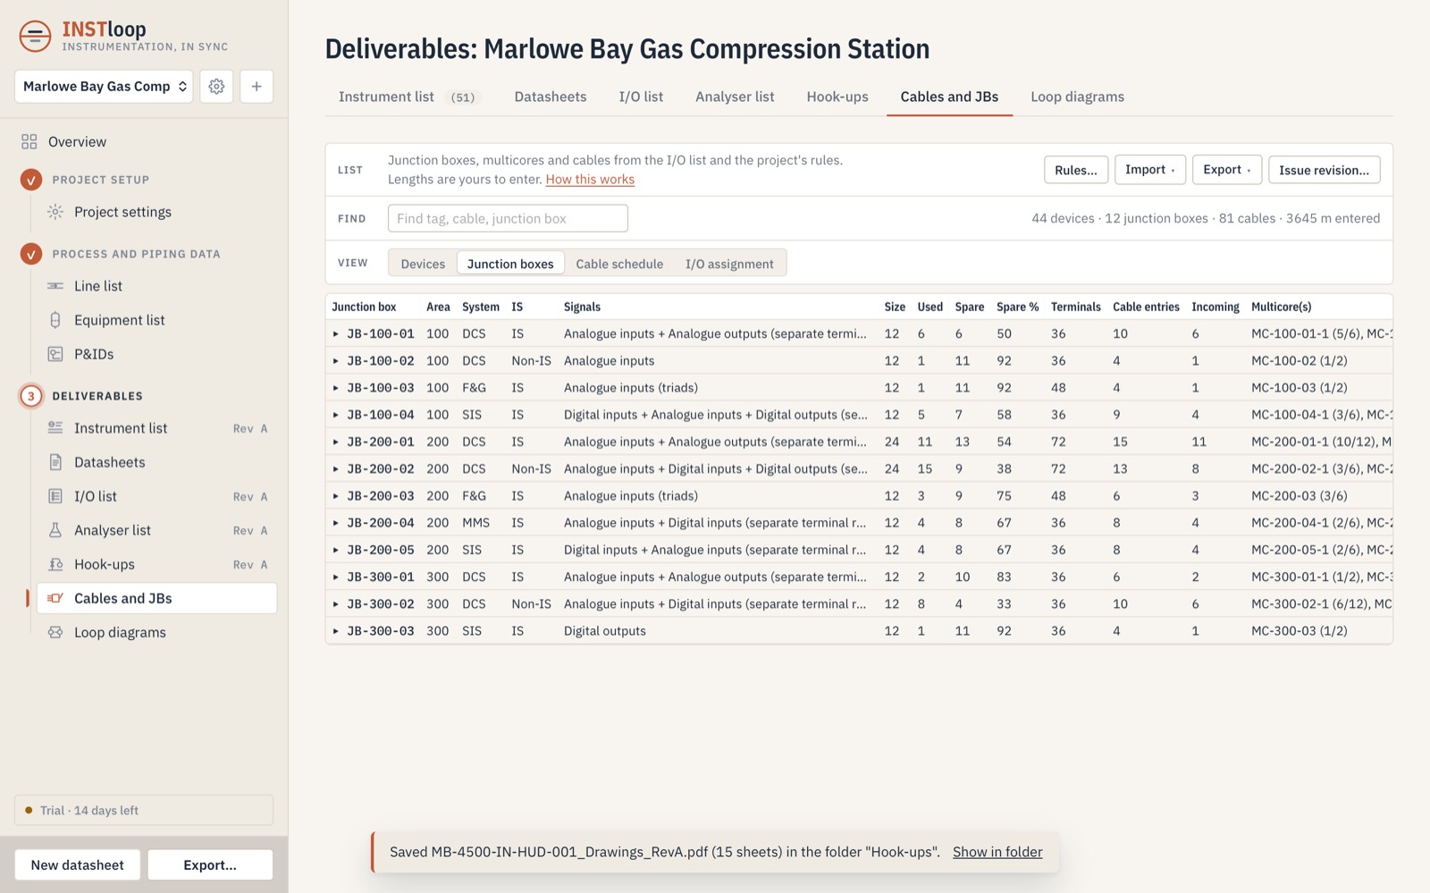The height and width of the screenshot is (893, 1430).
Task: Open the Marlowe Bay Gas Comp project dropdown
Action: tap(104, 87)
